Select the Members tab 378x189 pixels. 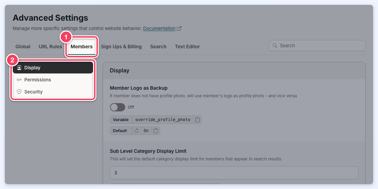[82, 47]
